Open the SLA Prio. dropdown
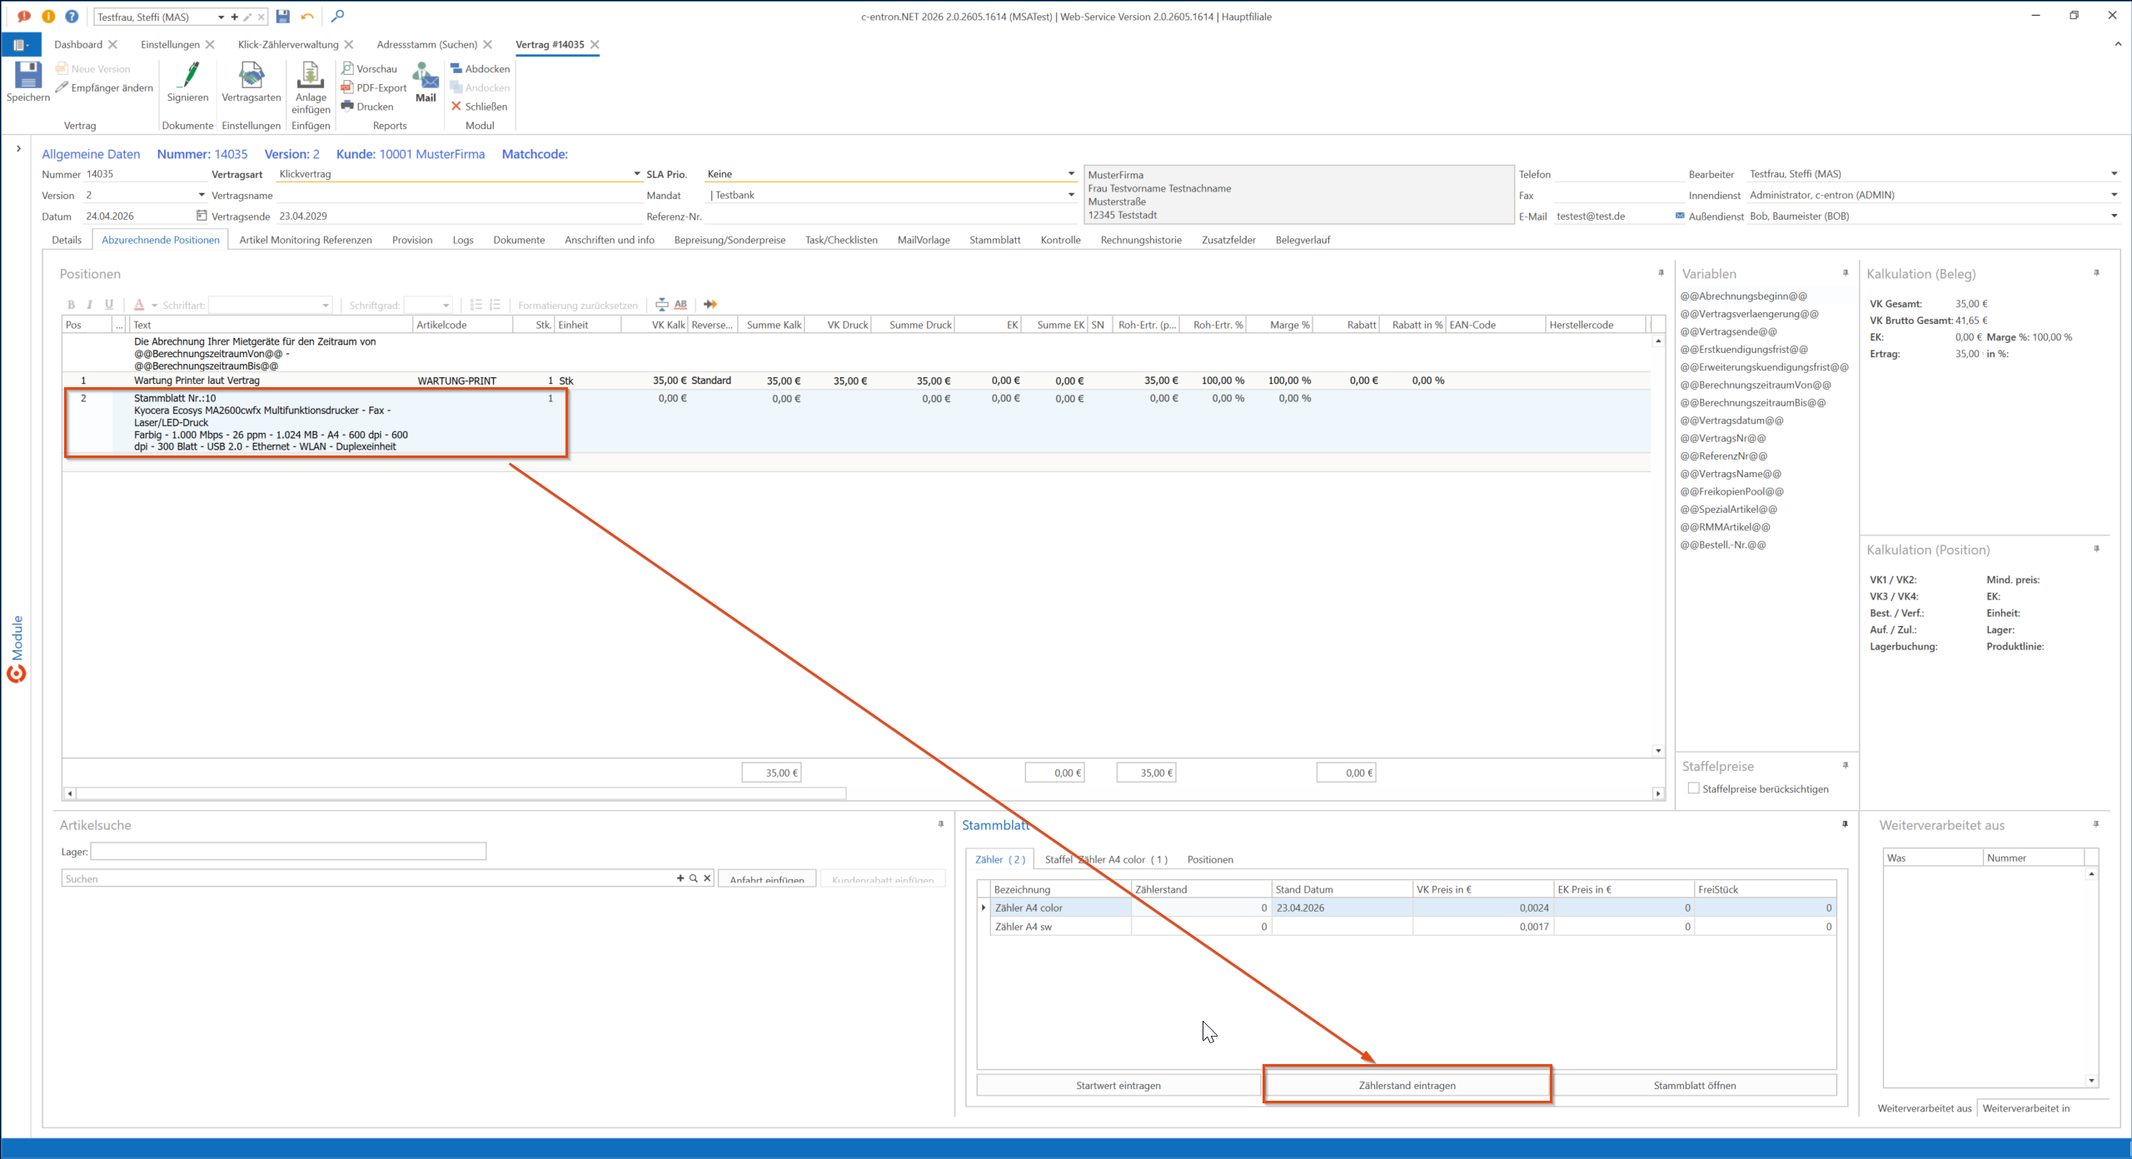Viewport: 2132px width, 1159px height. pyautogui.click(x=1071, y=174)
